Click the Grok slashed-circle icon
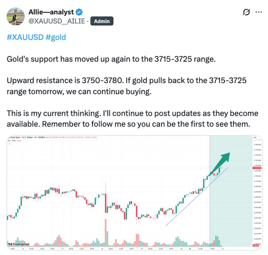The height and width of the screenshot is (255, 268). [x=246, y=12]
